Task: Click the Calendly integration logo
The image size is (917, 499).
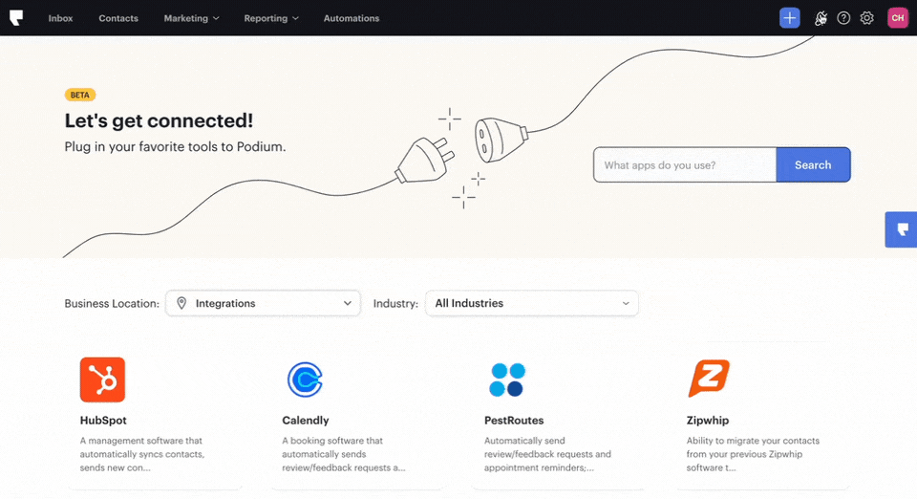Action: pos(306,380)
